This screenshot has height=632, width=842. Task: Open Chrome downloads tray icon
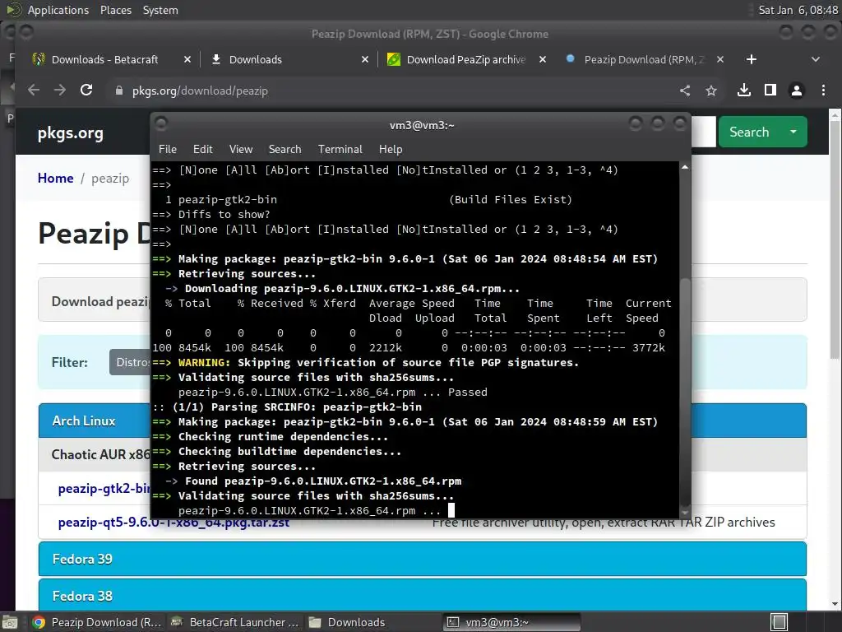tap(743, 91)
